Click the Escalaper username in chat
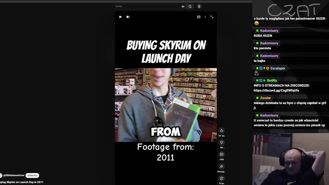 pyautogui.click(x=278, y=68)
